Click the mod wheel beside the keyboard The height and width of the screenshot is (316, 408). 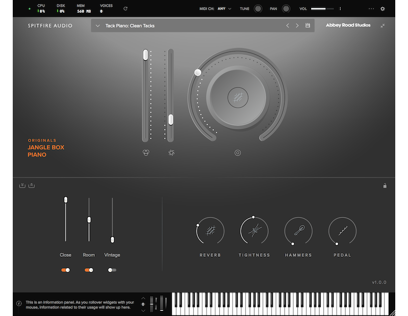click(162, 304)
